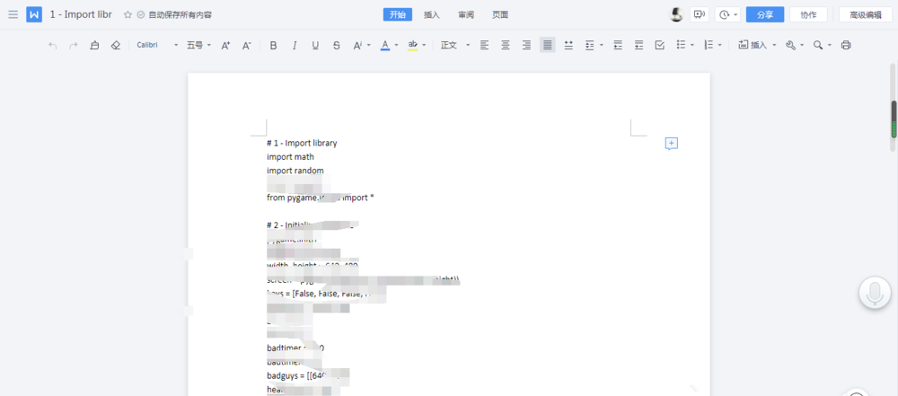Viewport: 898px width, 396px height.
Task: Switch to the 页面 tab
Action: 500,15
